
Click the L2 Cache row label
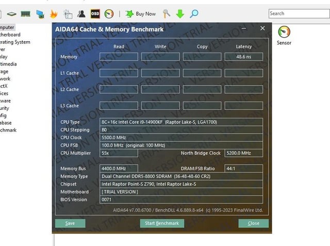(x=70, y=89)
